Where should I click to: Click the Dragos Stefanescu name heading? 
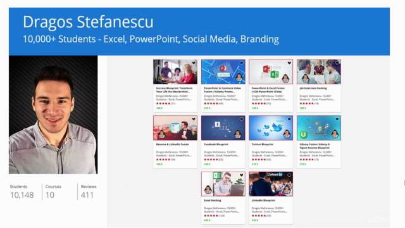(x=88, y=22)
